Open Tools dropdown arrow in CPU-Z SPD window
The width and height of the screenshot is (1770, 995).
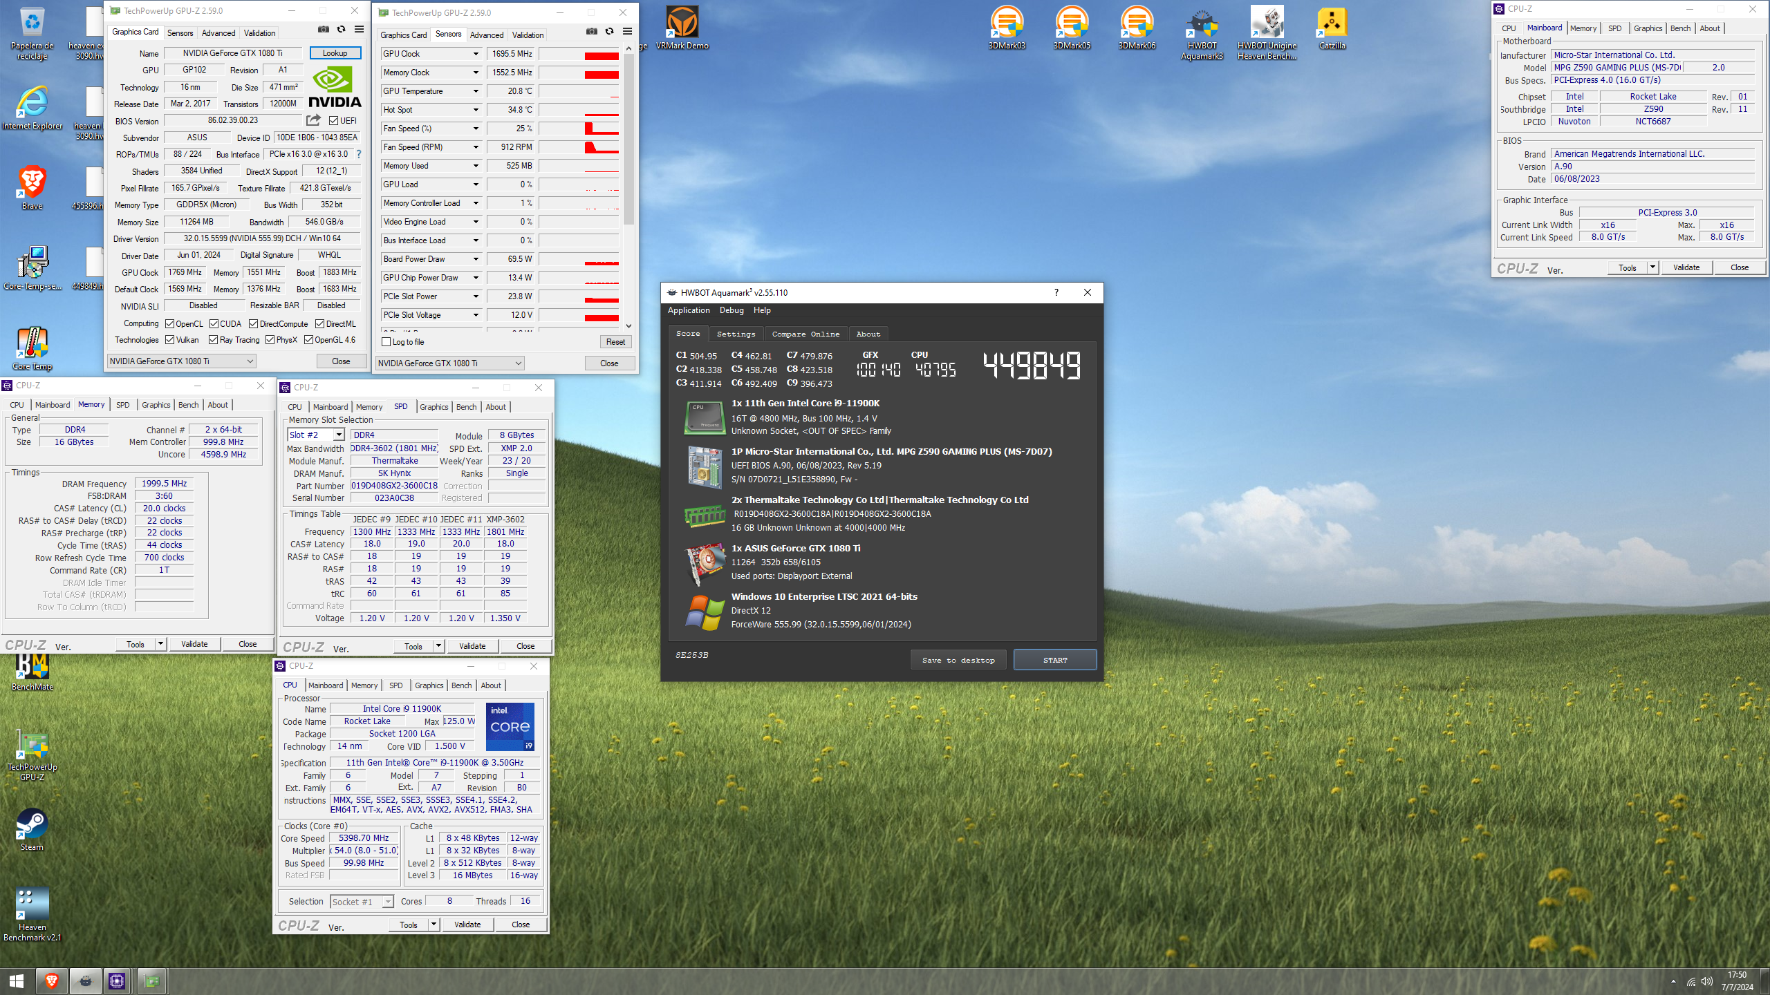[438, 646]
